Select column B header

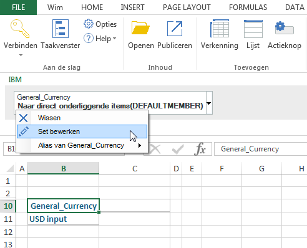(64, 168)
